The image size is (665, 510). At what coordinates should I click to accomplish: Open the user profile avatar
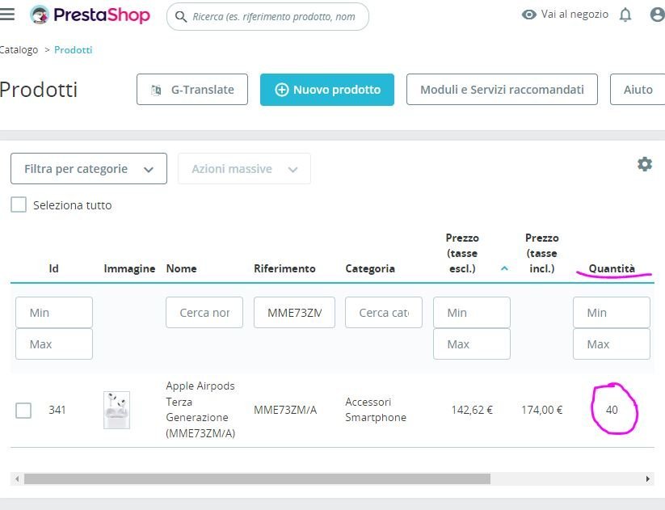coord(658,15)
